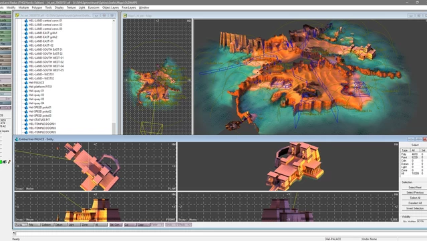Image resolution: width=427 pixels, height=241 pixels.
Task: Toggle the Collision selection mode button
Action: click(x=47, y=225)
